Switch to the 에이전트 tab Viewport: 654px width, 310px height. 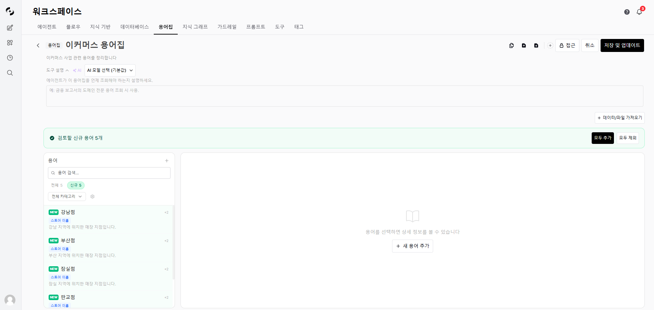click(x=47, y=27)
